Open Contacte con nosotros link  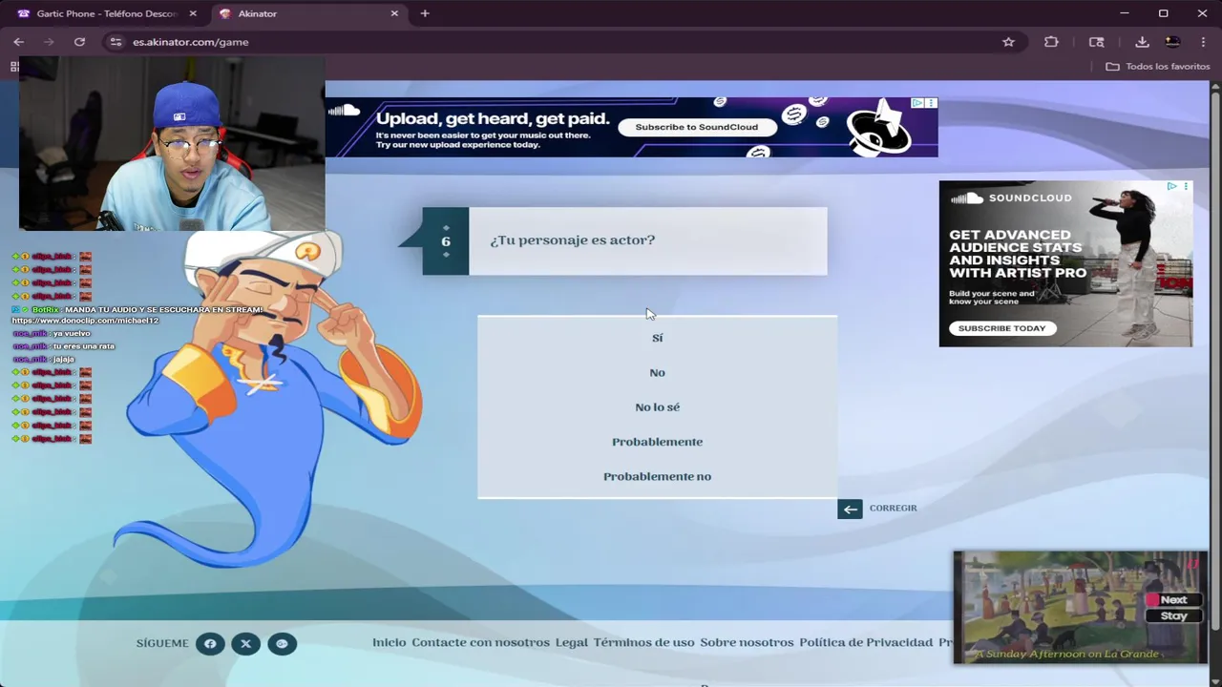(480, 642)
